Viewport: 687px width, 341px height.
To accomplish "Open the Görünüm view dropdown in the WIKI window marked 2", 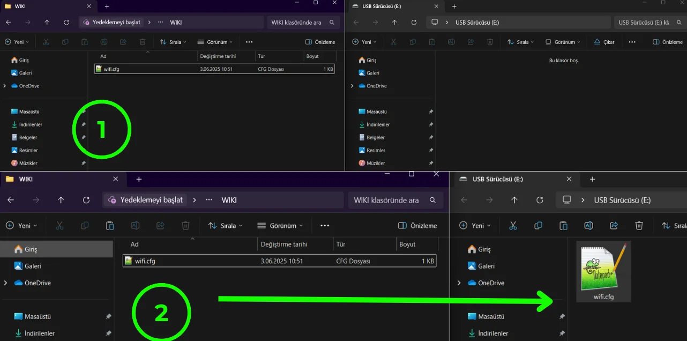I will point(280,226).
